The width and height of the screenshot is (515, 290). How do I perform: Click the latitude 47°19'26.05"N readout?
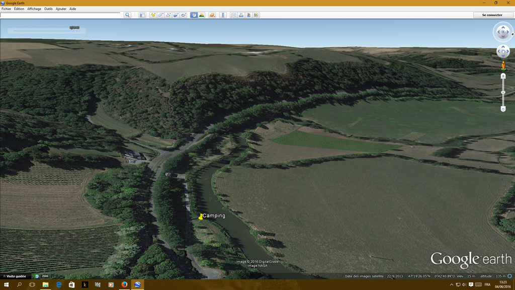pos(419,276)
